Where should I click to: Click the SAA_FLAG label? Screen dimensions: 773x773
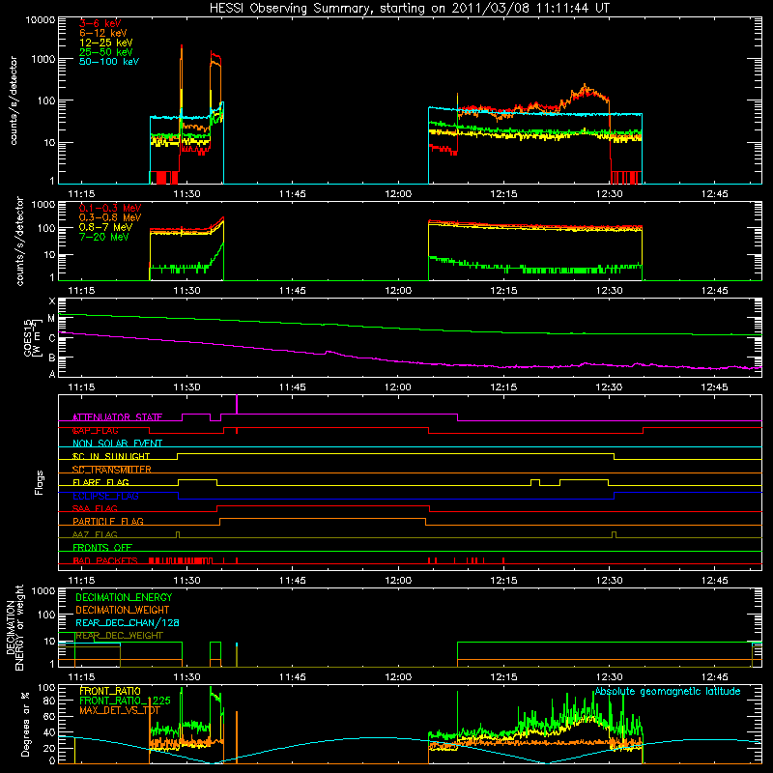(95, 508)
